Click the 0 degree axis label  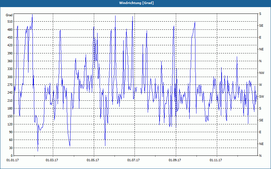[12, 156]
